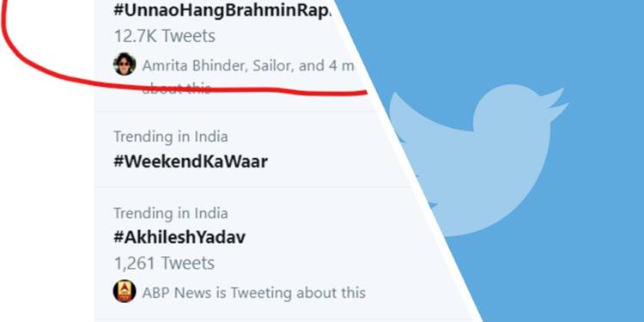644x322 pixels.
Task: Select the 12.7K Tweets count
Action: pyautogui.click(x=164, y=36)
